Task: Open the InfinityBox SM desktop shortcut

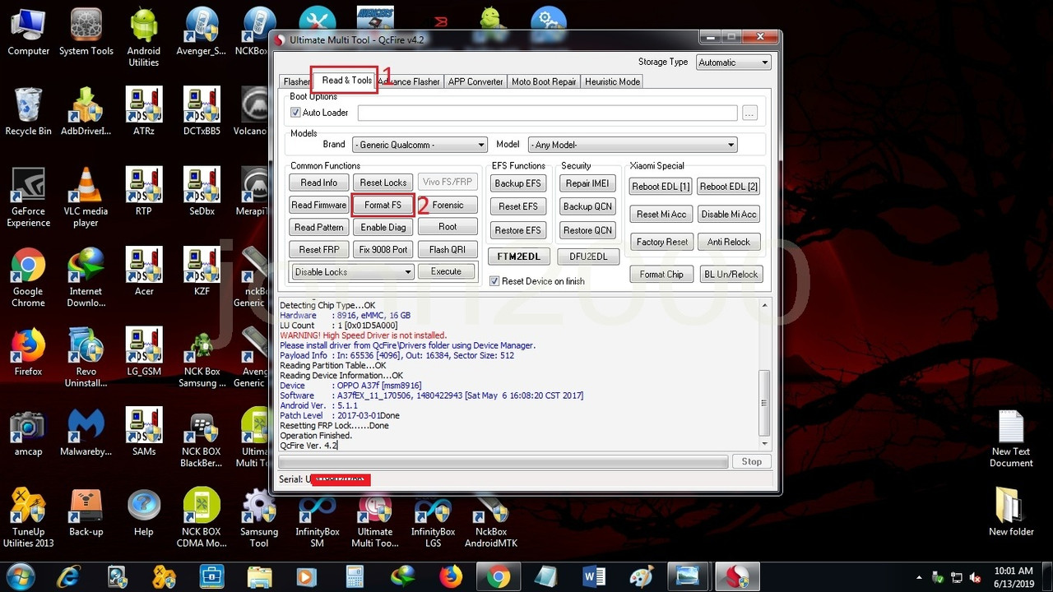Action: coord(317,518)
